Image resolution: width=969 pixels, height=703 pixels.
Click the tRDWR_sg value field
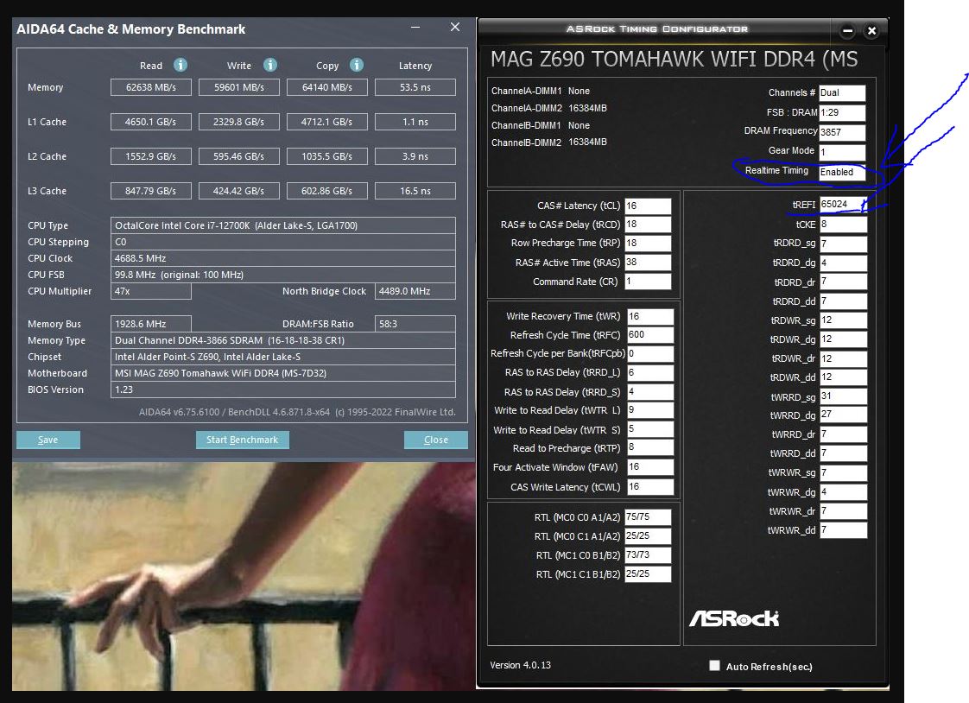pyautogui.click(x=843, y=320)
